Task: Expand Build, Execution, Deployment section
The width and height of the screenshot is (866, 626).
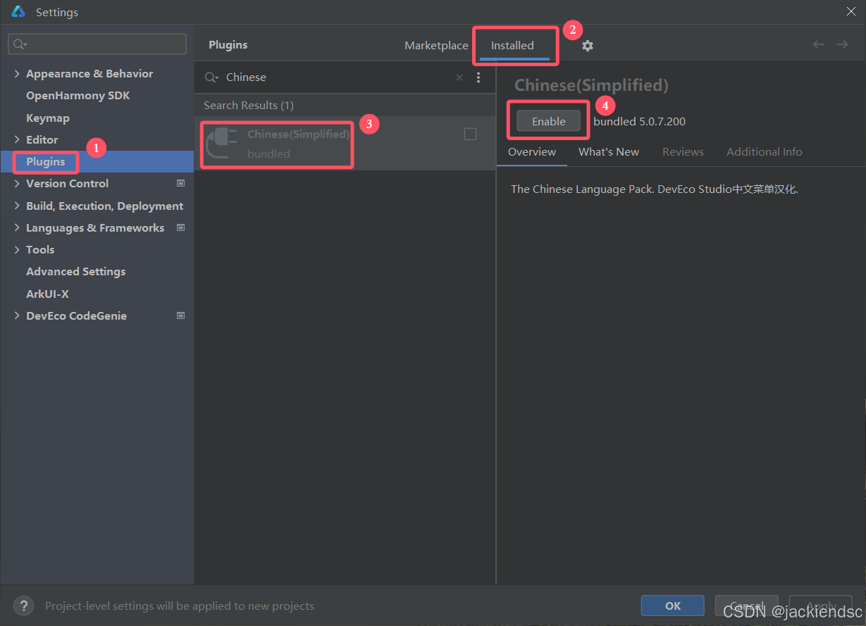Action: 17,206
